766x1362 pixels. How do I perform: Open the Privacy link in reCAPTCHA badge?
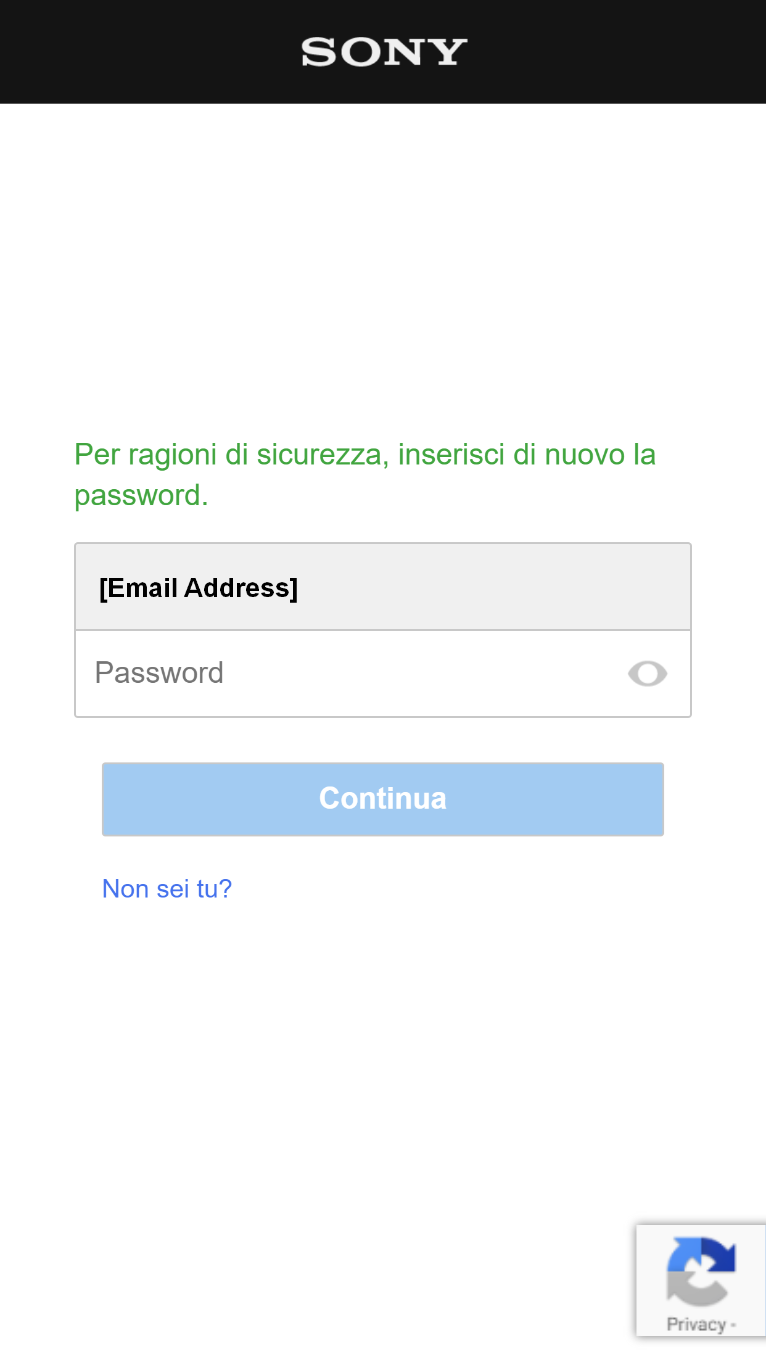[x=696, y=1324]
